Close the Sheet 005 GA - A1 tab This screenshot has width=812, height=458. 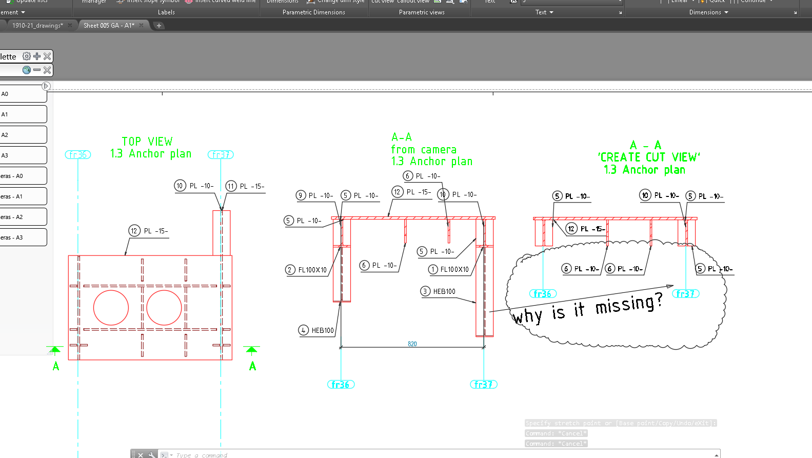coord(142,25)
